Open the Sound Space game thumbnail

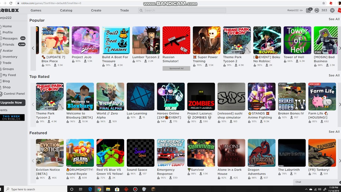click(x=140, y=153)
